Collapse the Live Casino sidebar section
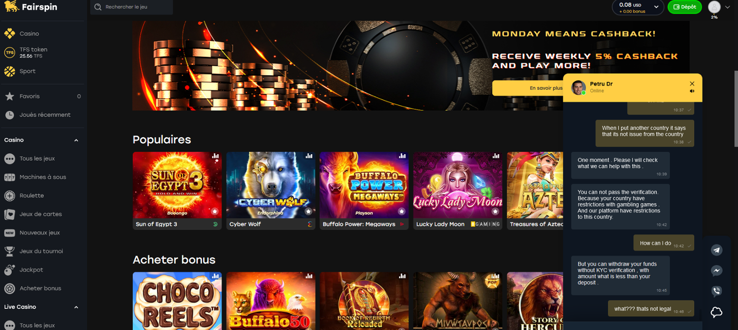Screen dimensions: 738x330 point(76,307)
